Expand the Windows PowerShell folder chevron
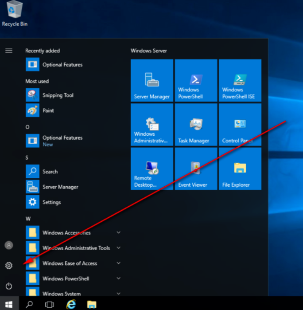Image resolution: width=303 pixels, height=310 pixels. (x=119, y=278)
